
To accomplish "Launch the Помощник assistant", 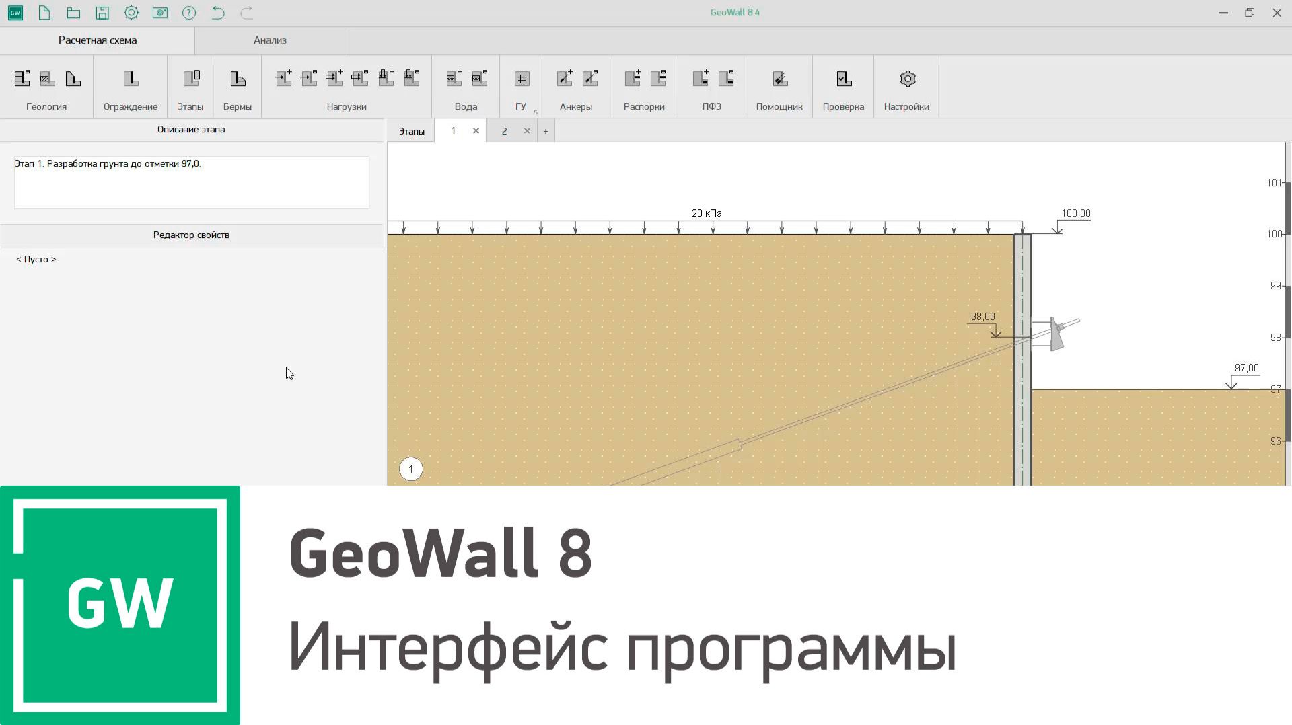I will [779, 79].
